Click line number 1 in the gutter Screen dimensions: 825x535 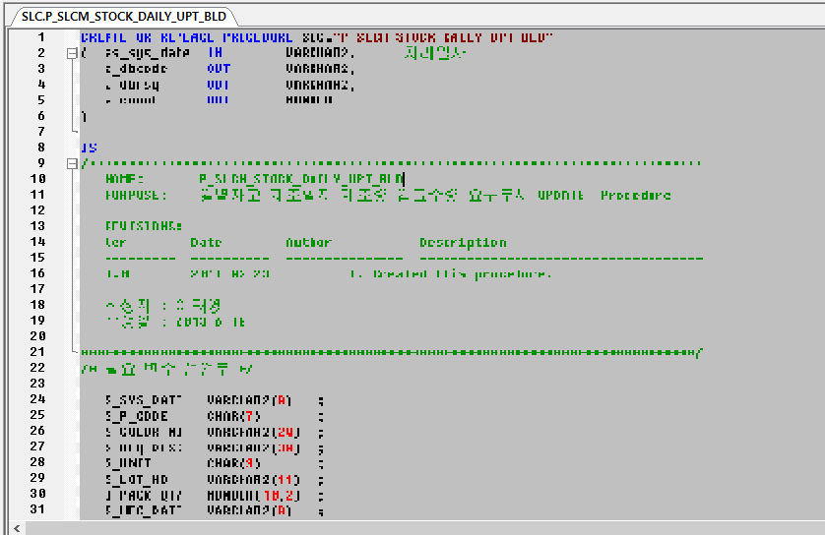pyautogui.click(x=40, y=37)
